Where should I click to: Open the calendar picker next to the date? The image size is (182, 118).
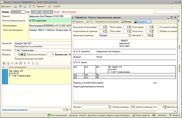point(52,12)
